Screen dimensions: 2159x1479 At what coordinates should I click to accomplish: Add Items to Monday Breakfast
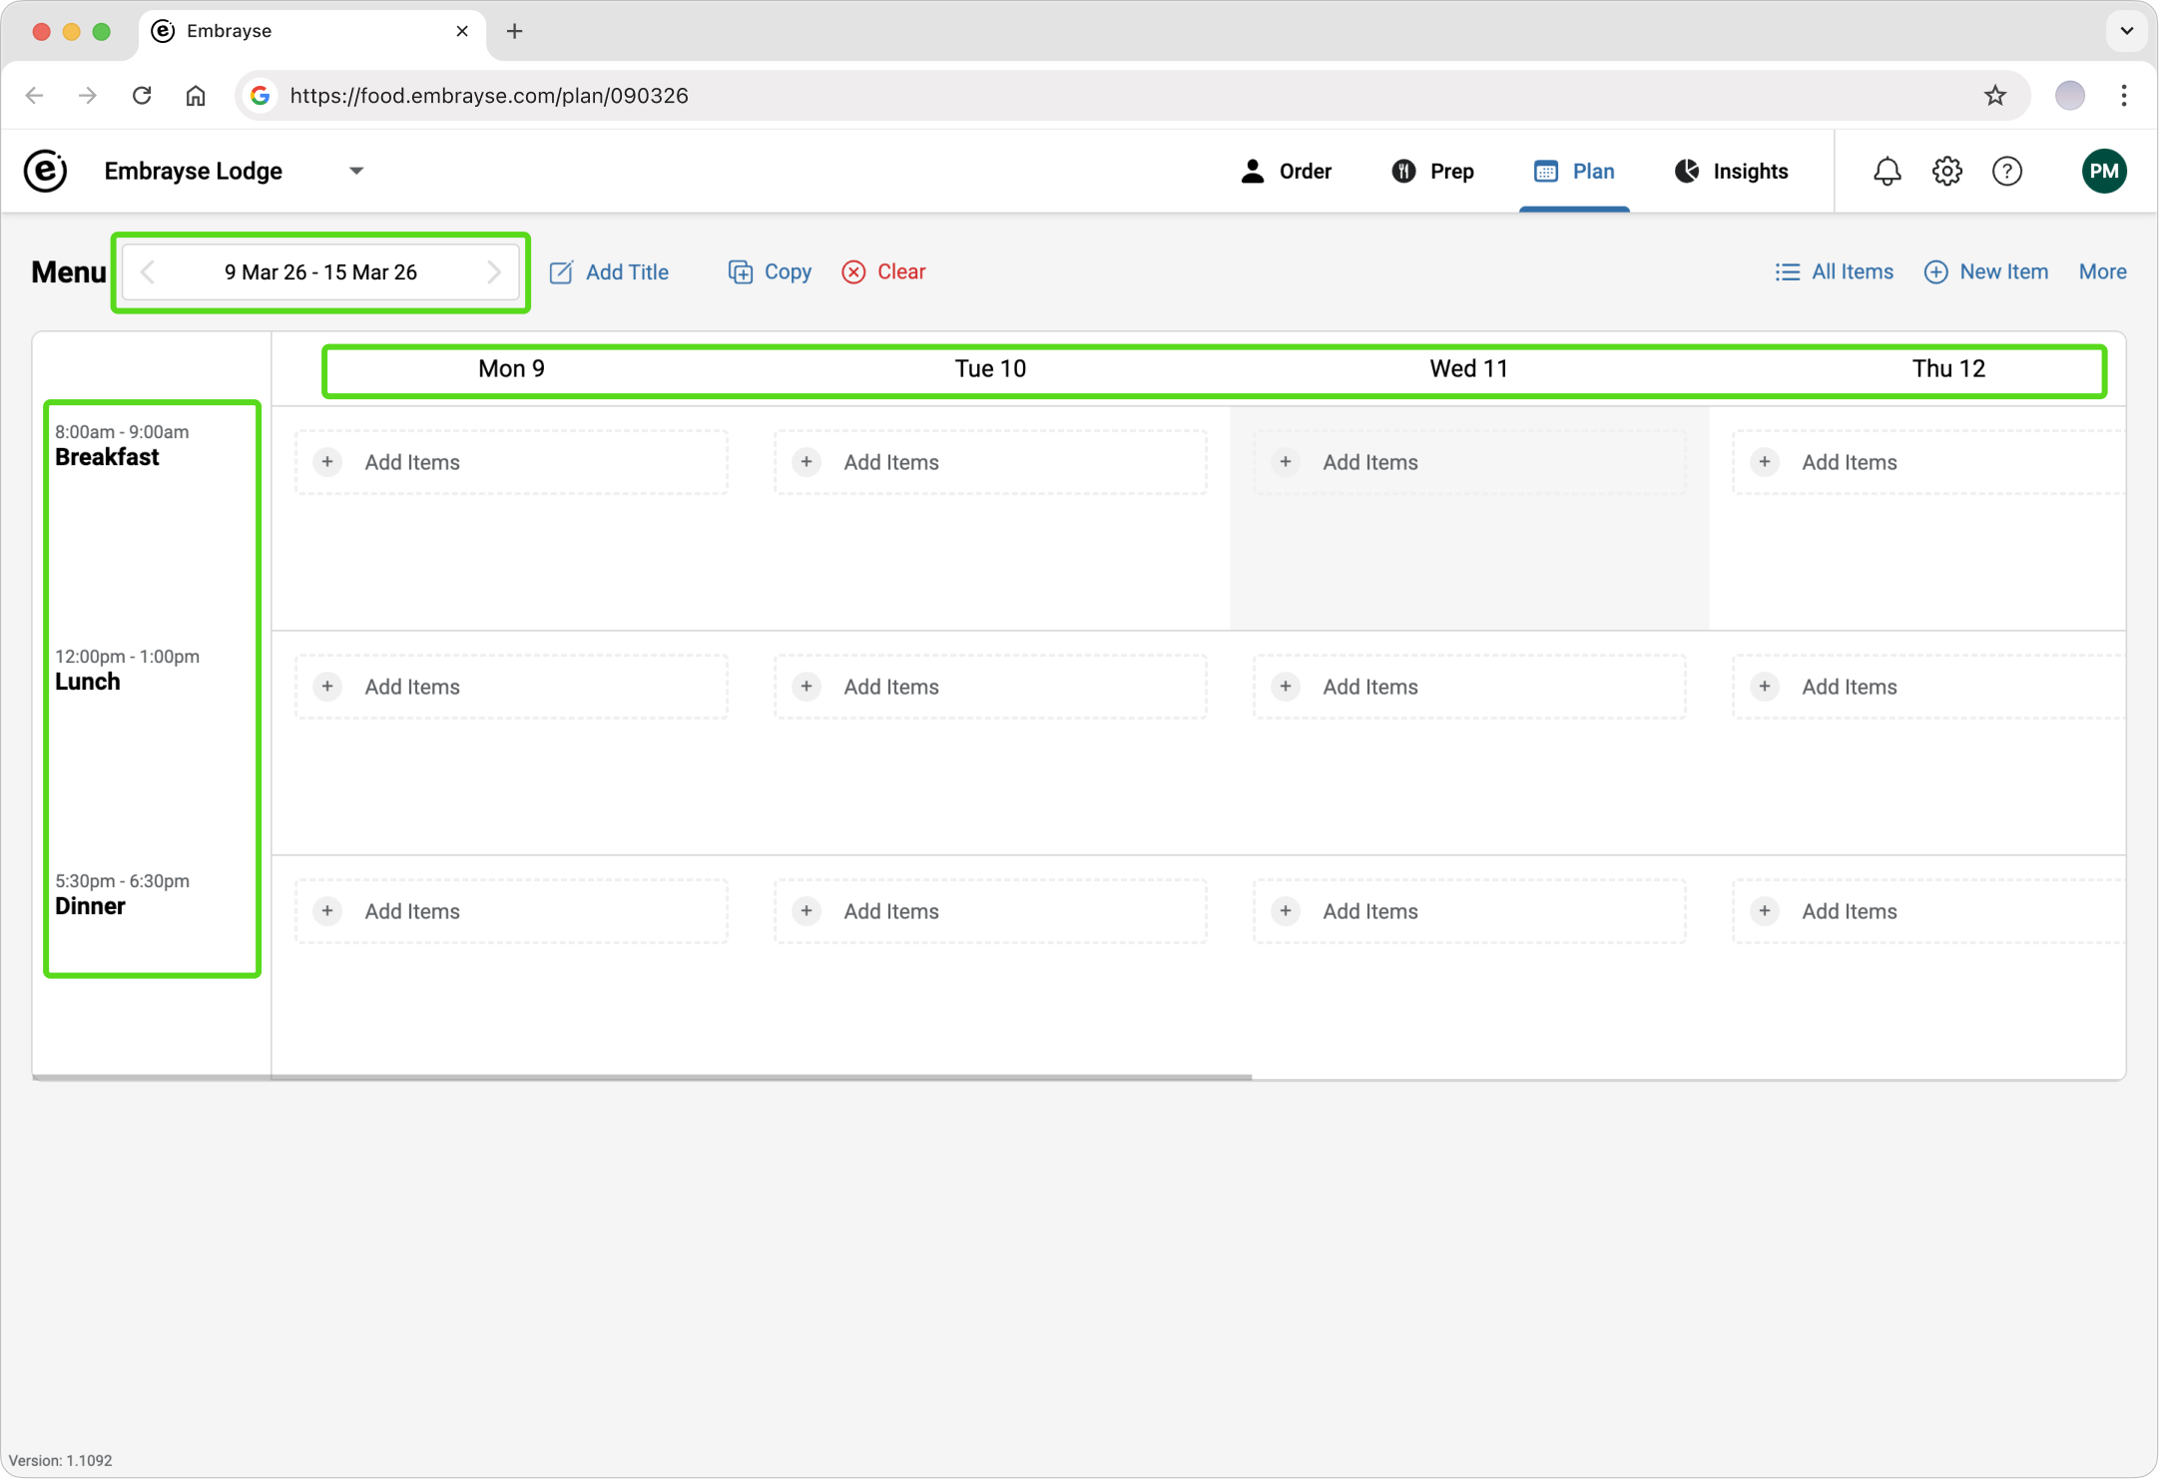click(x=511, y=462)
